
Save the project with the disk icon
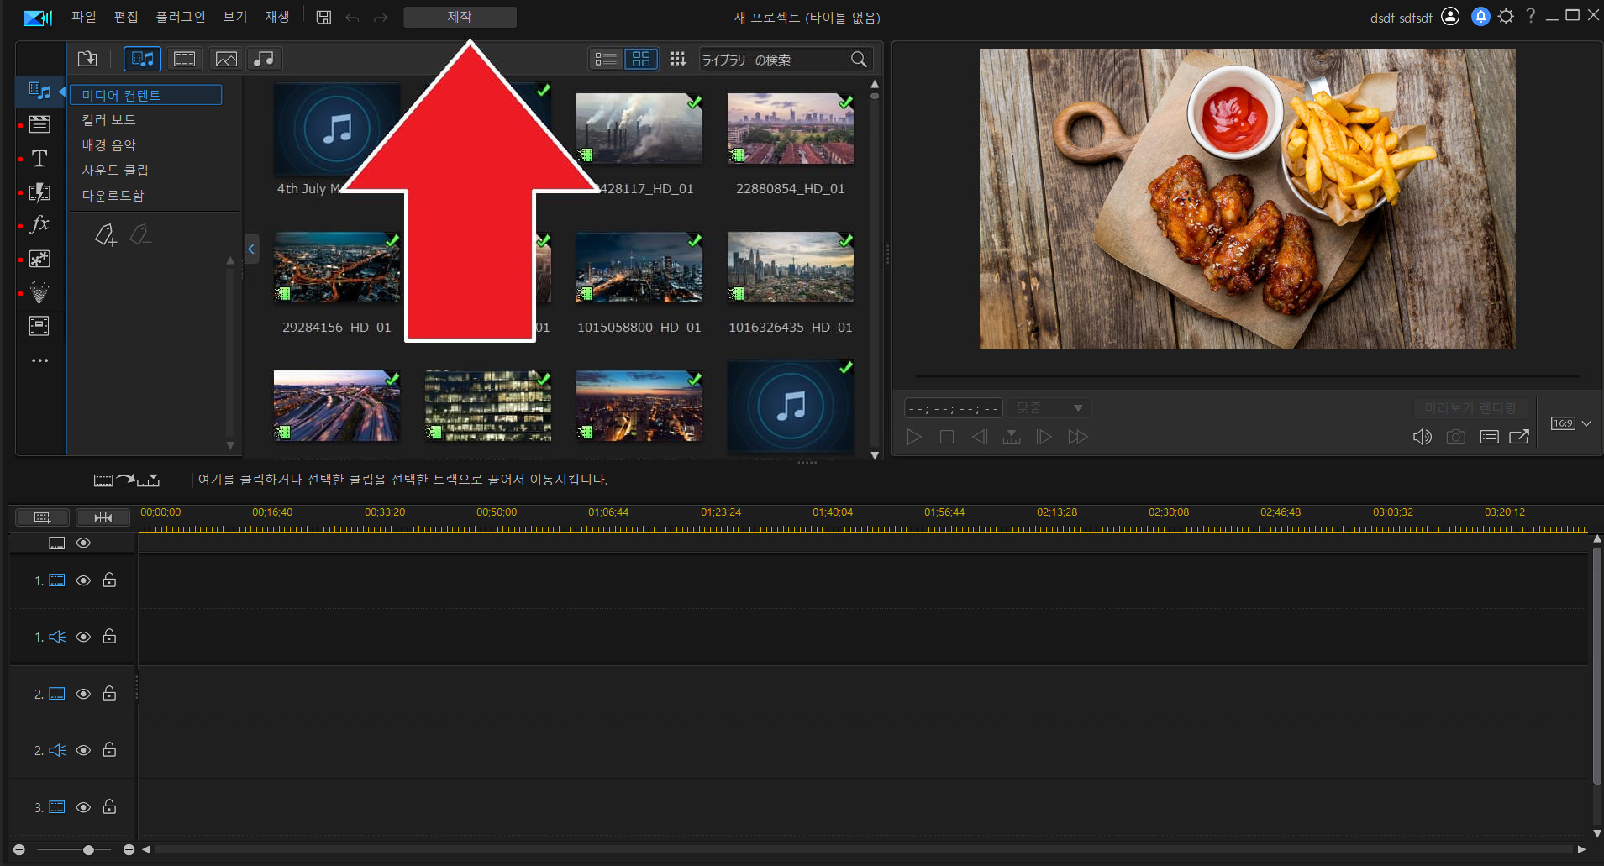coord(323,17)
